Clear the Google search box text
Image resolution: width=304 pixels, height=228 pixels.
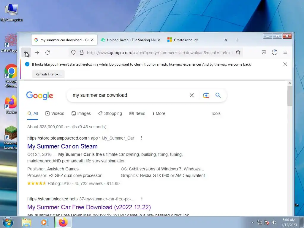[192, 95]
